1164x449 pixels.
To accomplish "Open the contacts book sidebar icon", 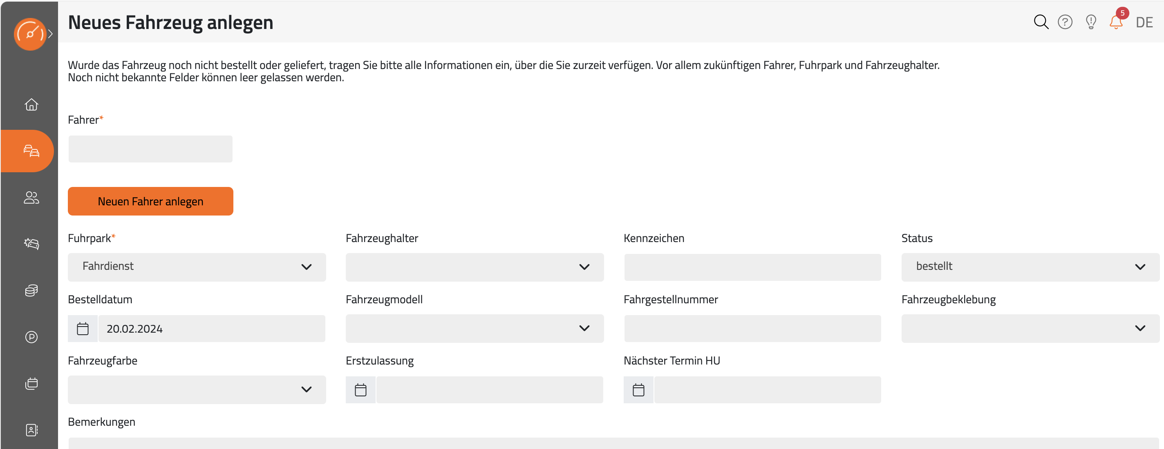I will [x=31, y=430].
